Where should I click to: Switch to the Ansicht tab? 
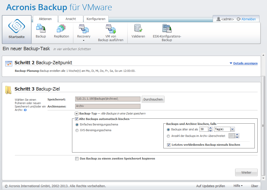71,19
